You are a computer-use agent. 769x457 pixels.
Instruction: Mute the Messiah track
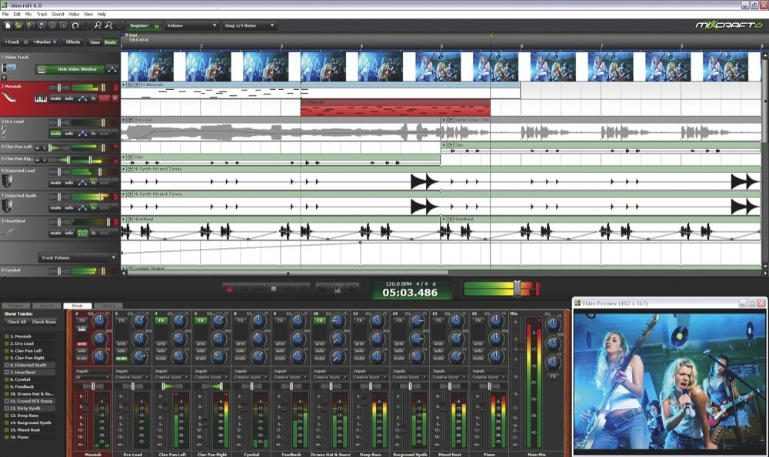[56, 98]
